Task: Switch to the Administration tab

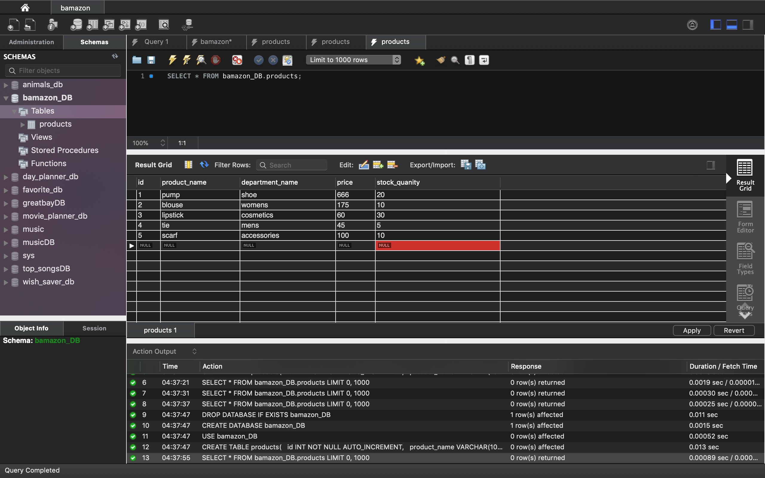Action: tap(31, 42)
